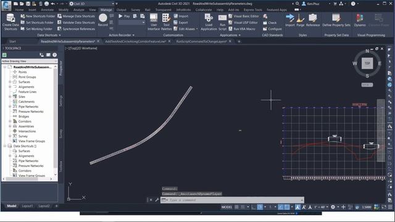Click Configure in CAD Standards

(x=272, y=29)
